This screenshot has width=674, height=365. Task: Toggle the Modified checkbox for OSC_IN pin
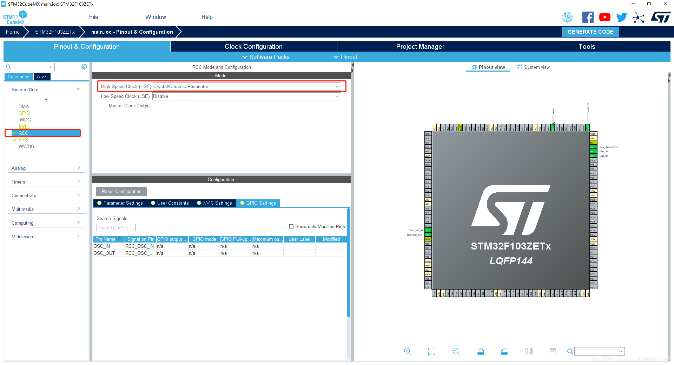tap(331, 246)
